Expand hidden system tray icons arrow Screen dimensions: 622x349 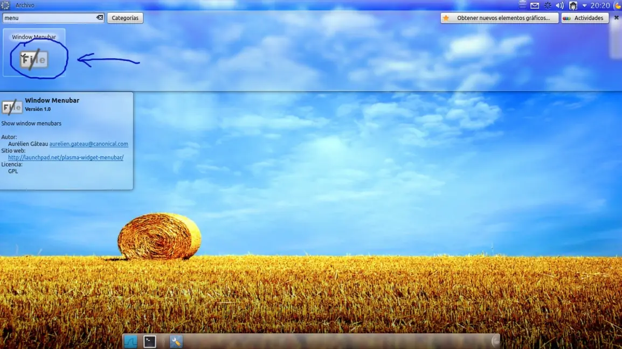(584, 5)
